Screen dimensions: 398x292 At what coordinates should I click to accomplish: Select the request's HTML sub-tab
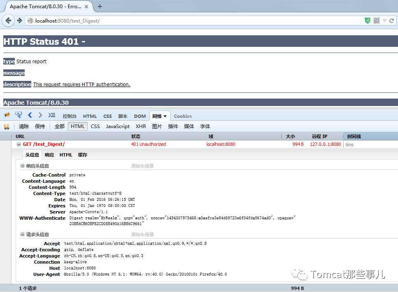[66, 155]
